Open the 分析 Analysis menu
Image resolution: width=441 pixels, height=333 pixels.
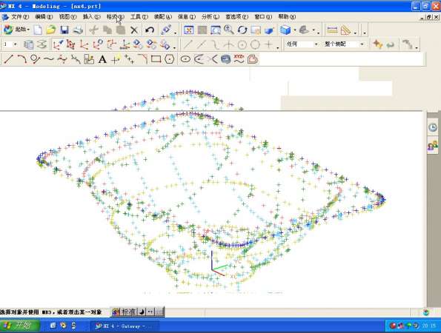pos(210,17)
